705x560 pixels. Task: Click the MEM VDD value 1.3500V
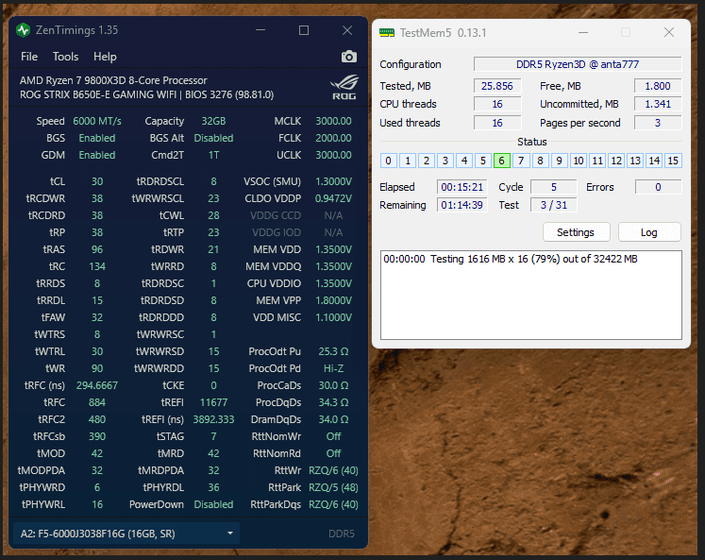(333, 249)
